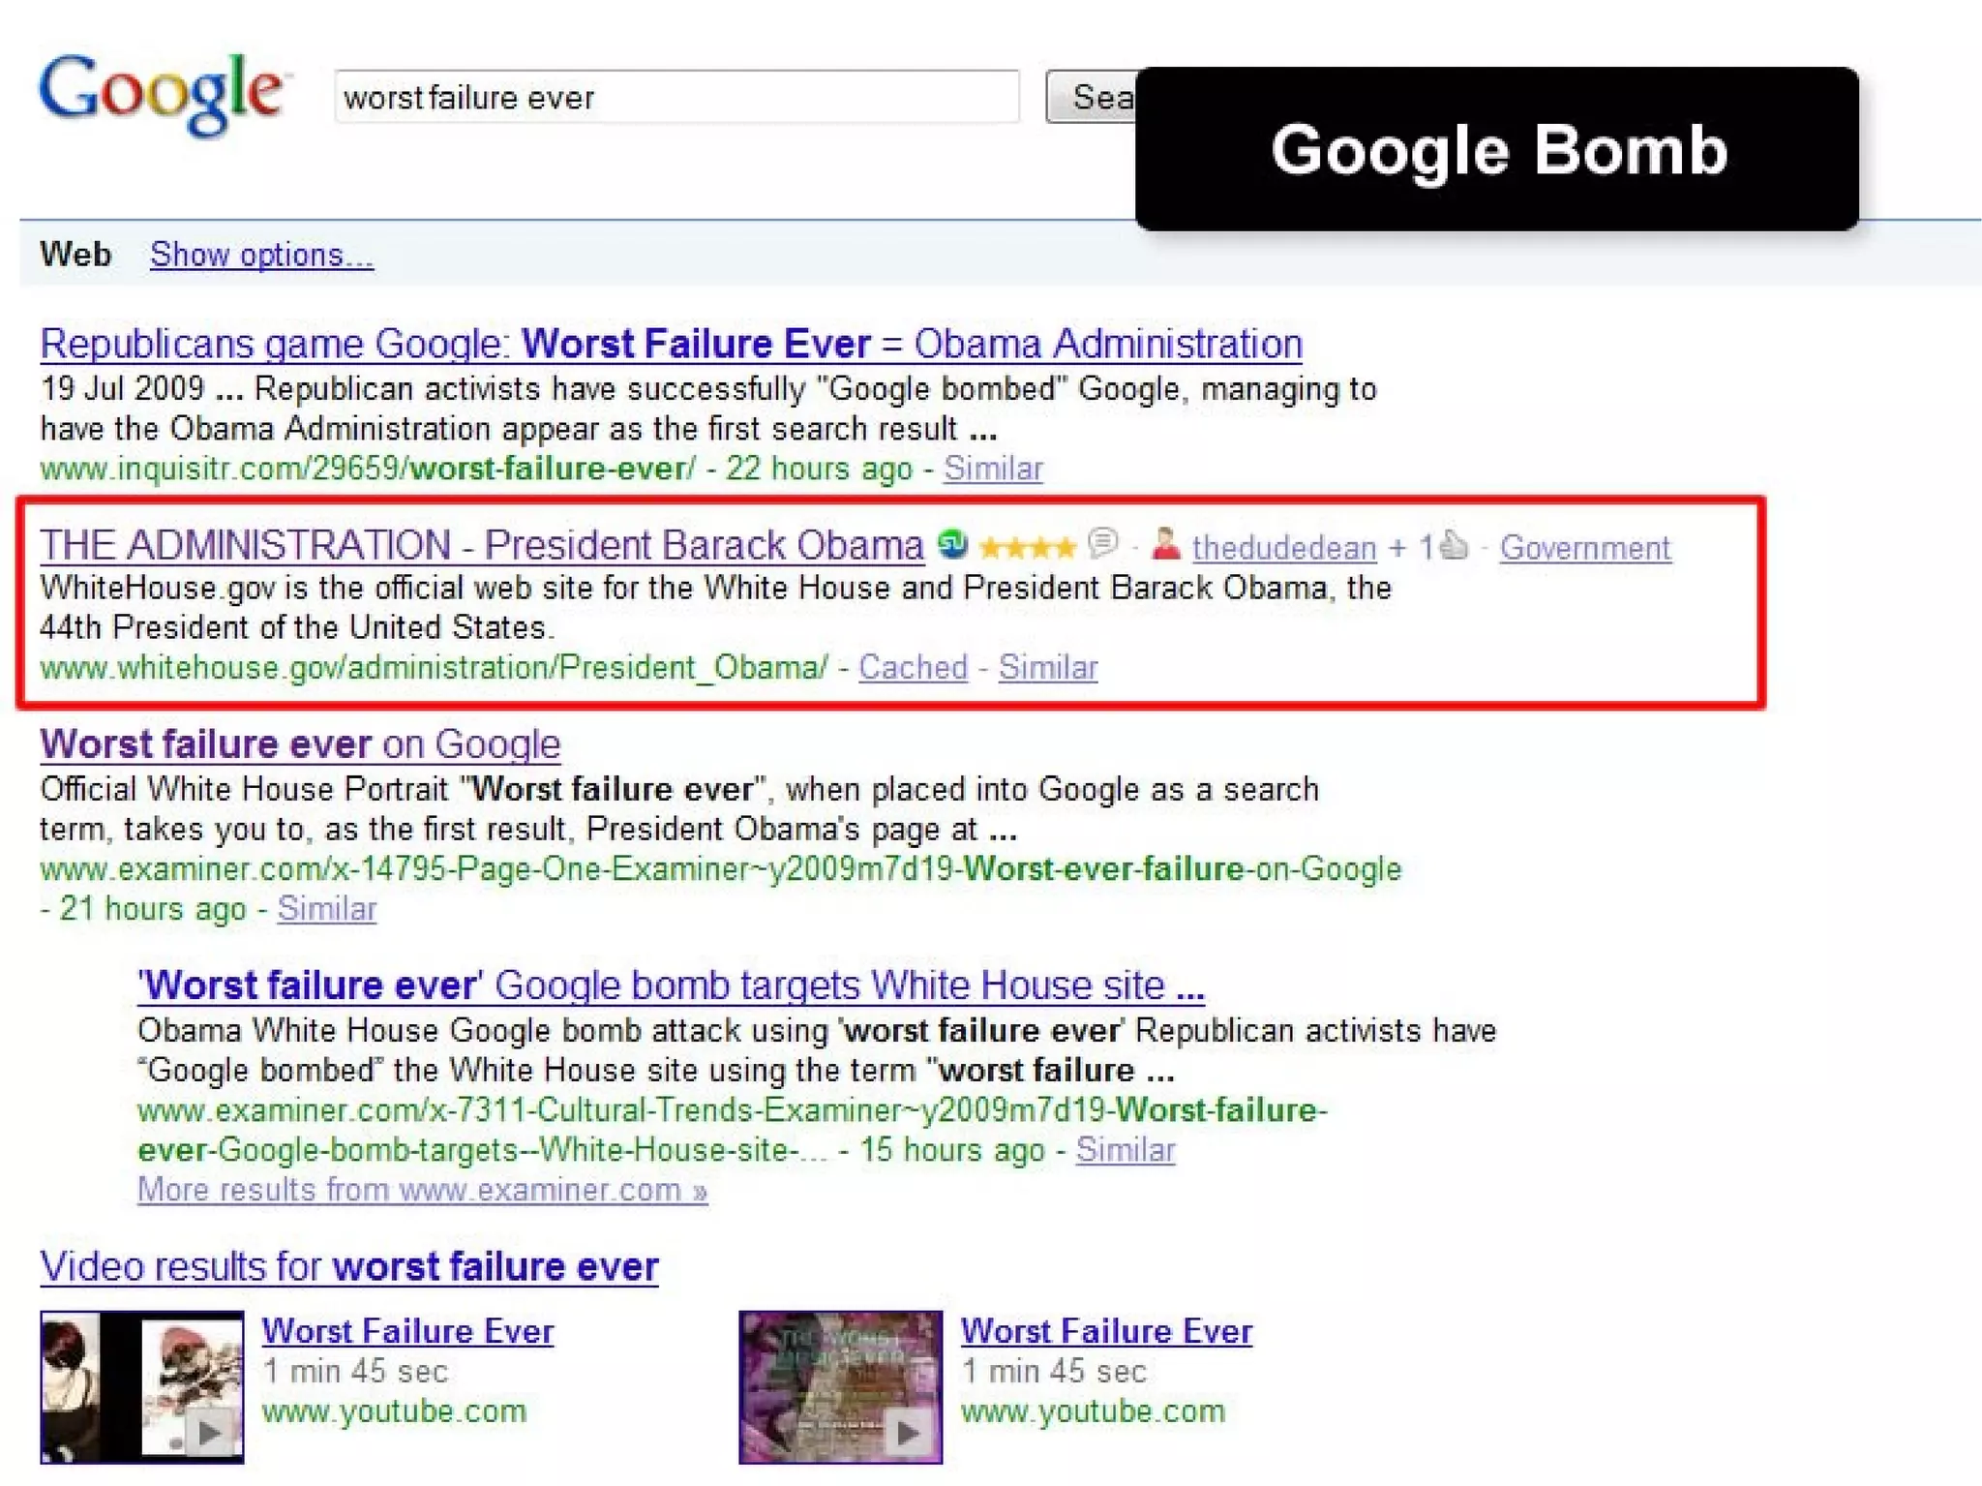Click the red user avatar icon
The image size is (1982, 1486).
pyautogui.click(x=1166, y=544)
